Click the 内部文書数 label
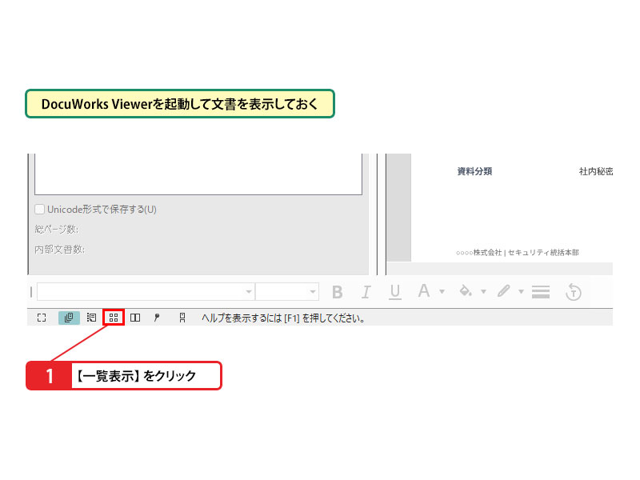This screenshot has width=640, height=480. pyautogui.click(x=59, y=250)
